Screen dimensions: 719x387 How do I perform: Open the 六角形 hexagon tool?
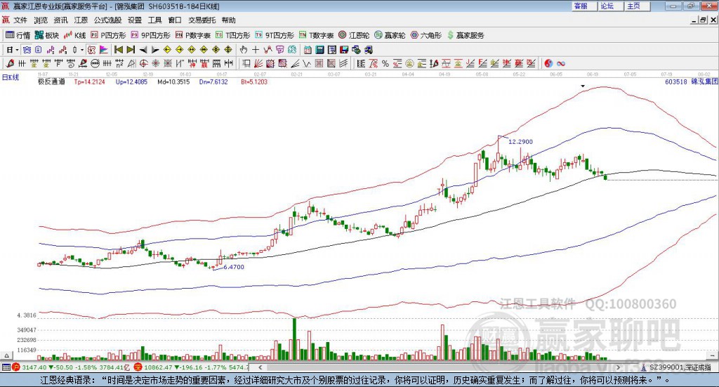[426, 35]
